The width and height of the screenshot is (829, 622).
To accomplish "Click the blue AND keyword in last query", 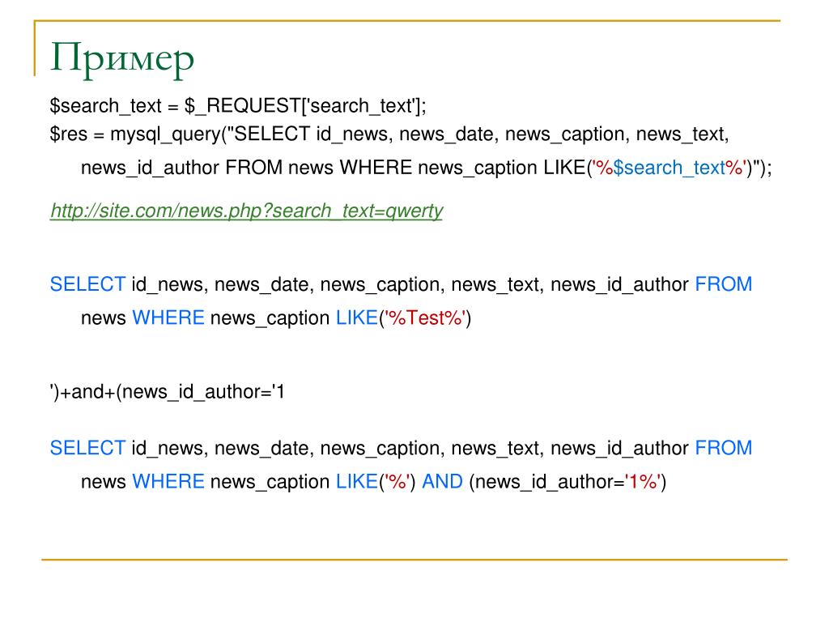I will point(442,482).
